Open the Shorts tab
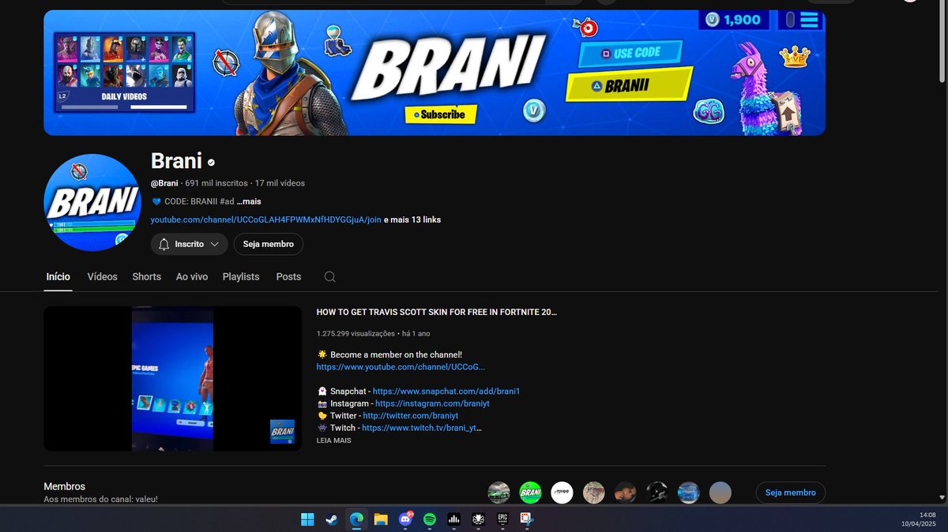948x532 pixels. (x=147, y=277)
